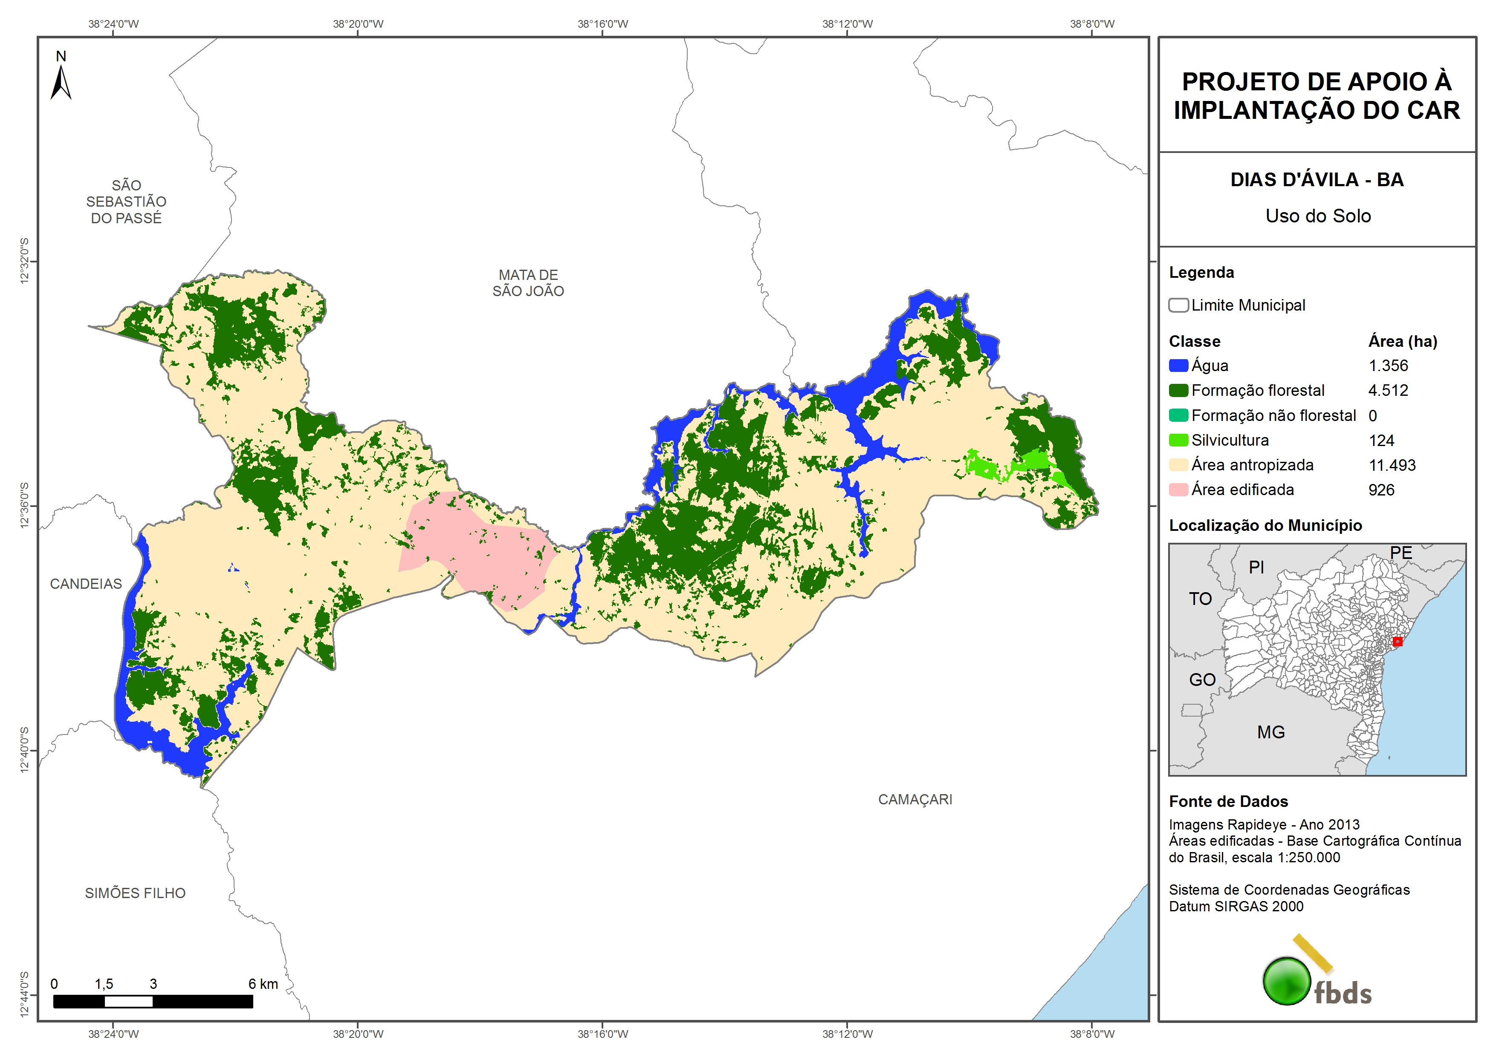Click the Formação não florestal legend swatch
Screen dimensions: 1496x1057
[x=1178, y=415]
